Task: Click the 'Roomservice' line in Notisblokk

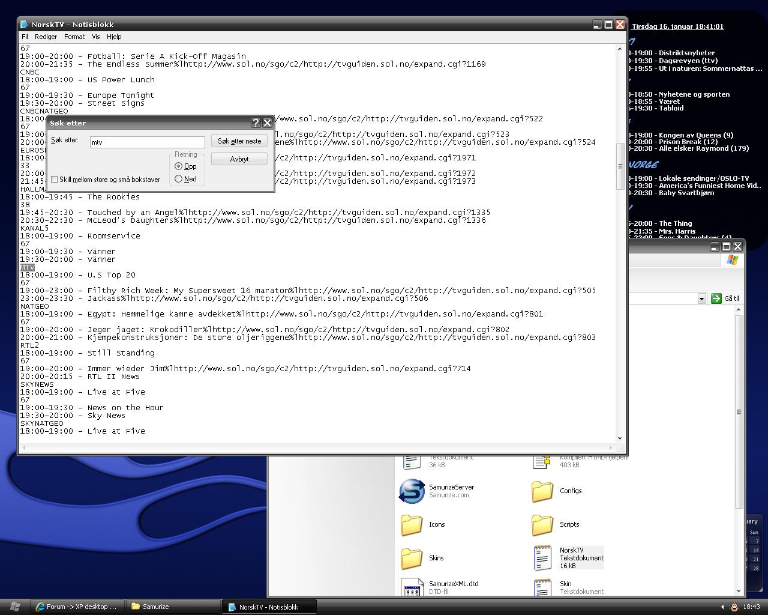Action: (x=80, y=236)
